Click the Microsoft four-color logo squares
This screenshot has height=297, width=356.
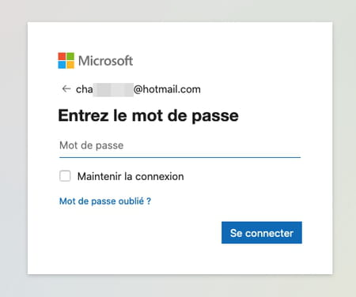66,61
